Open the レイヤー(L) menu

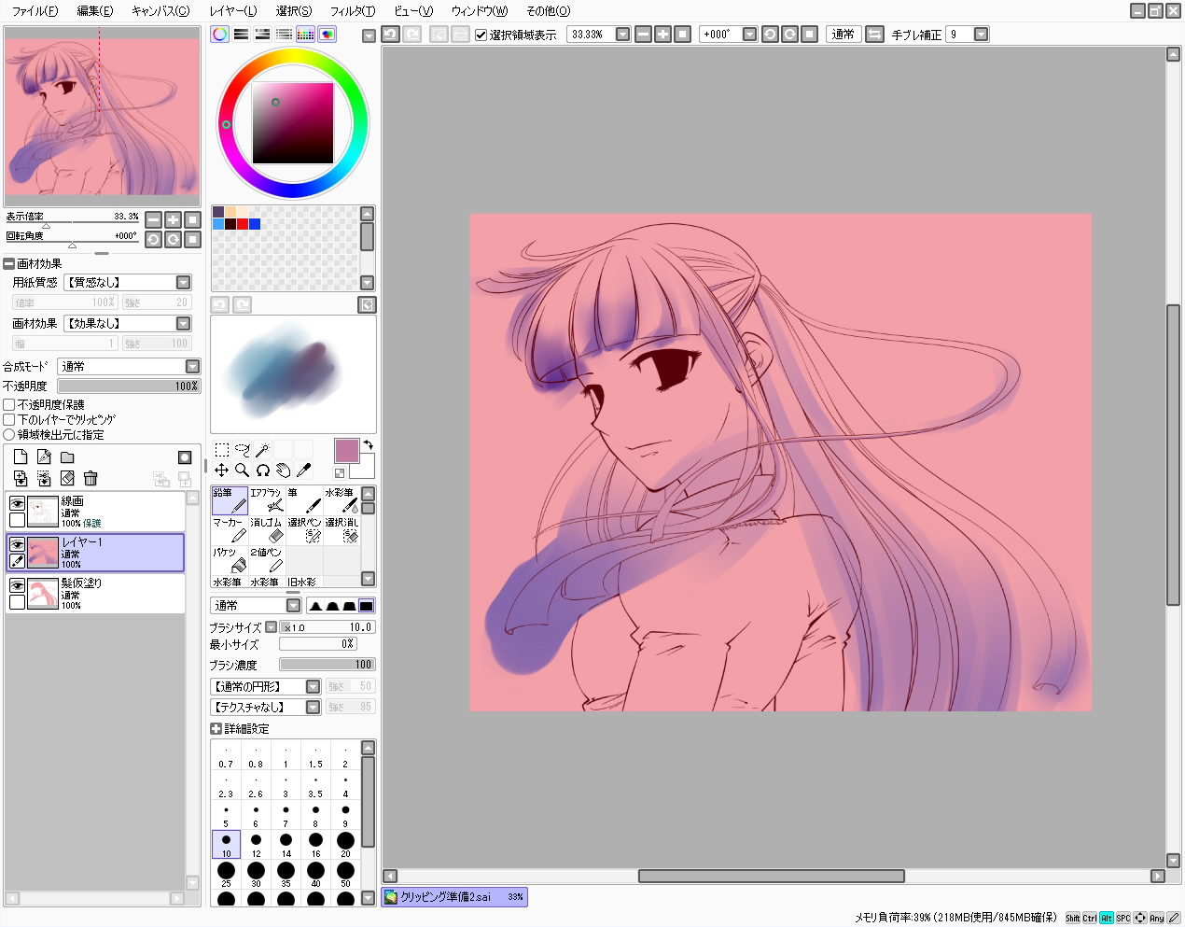point(233,11)
